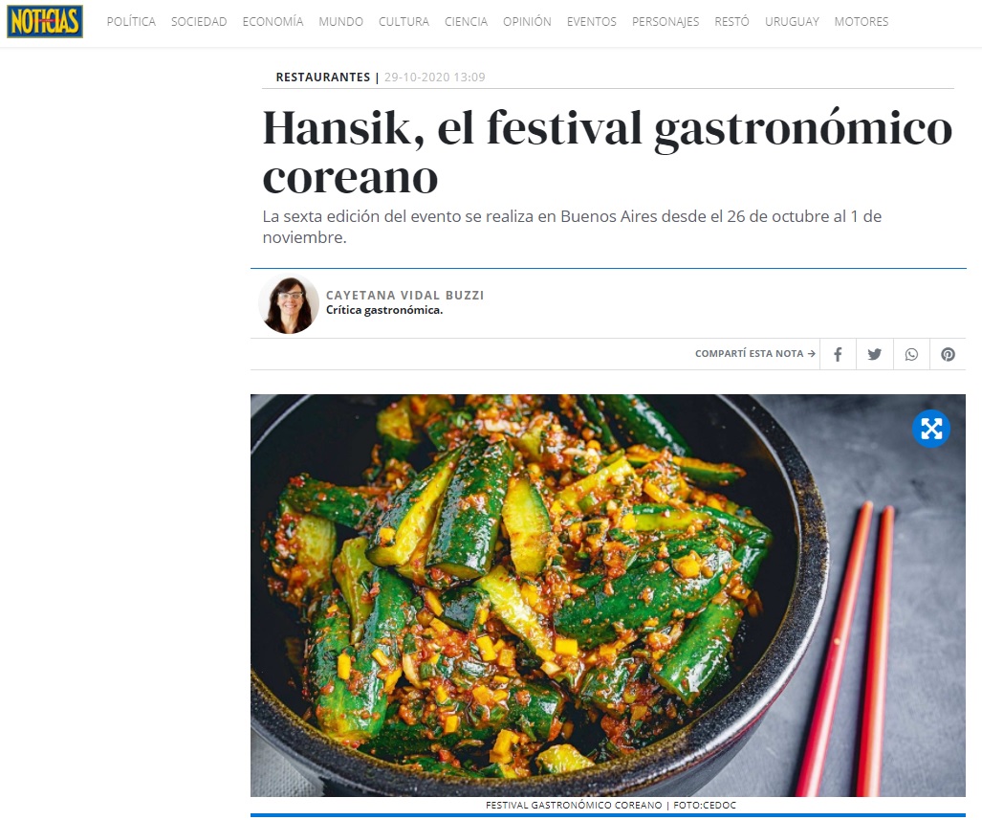Select Mundo in the navigation bar
The image size is (982, 820).
340,22
